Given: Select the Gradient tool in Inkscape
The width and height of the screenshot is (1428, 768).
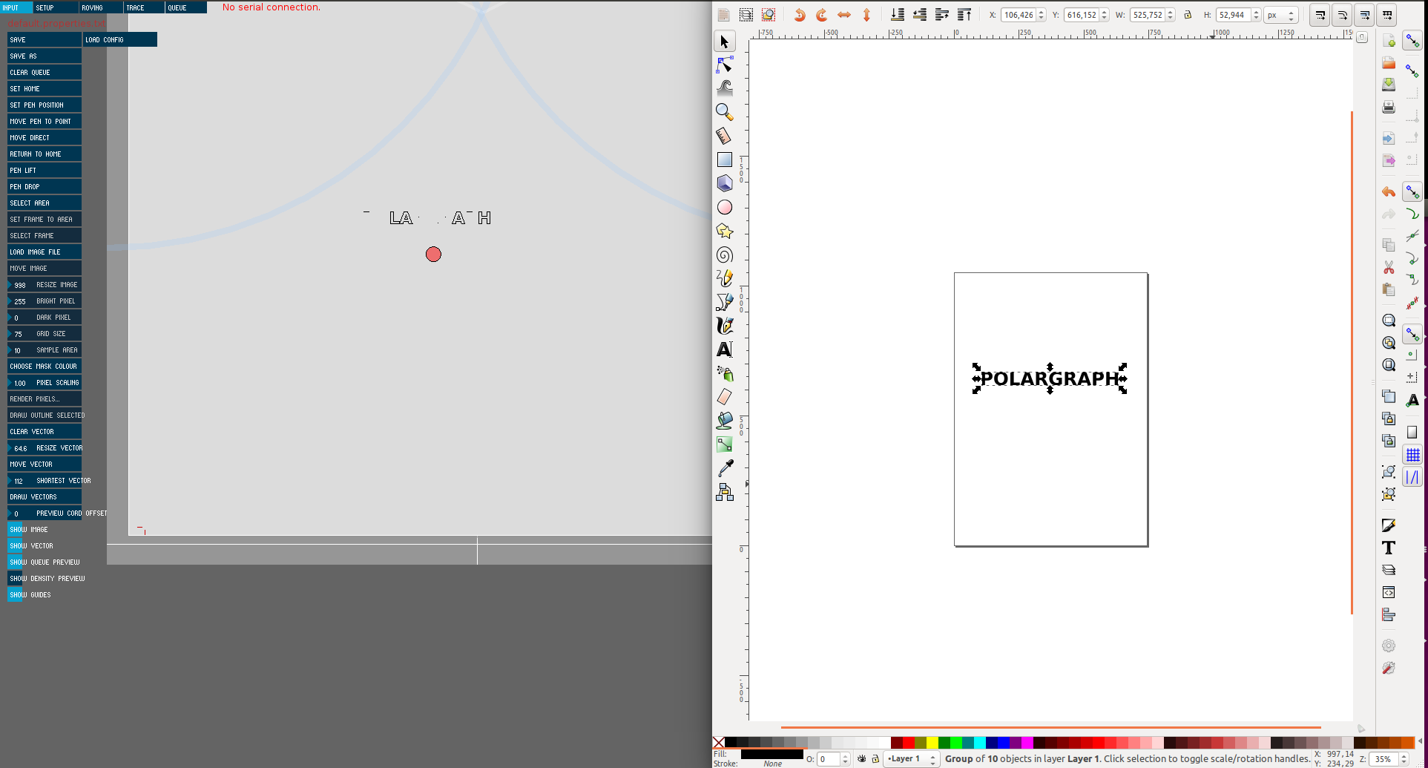Looking at the screenshot, I should coord(725,444).
